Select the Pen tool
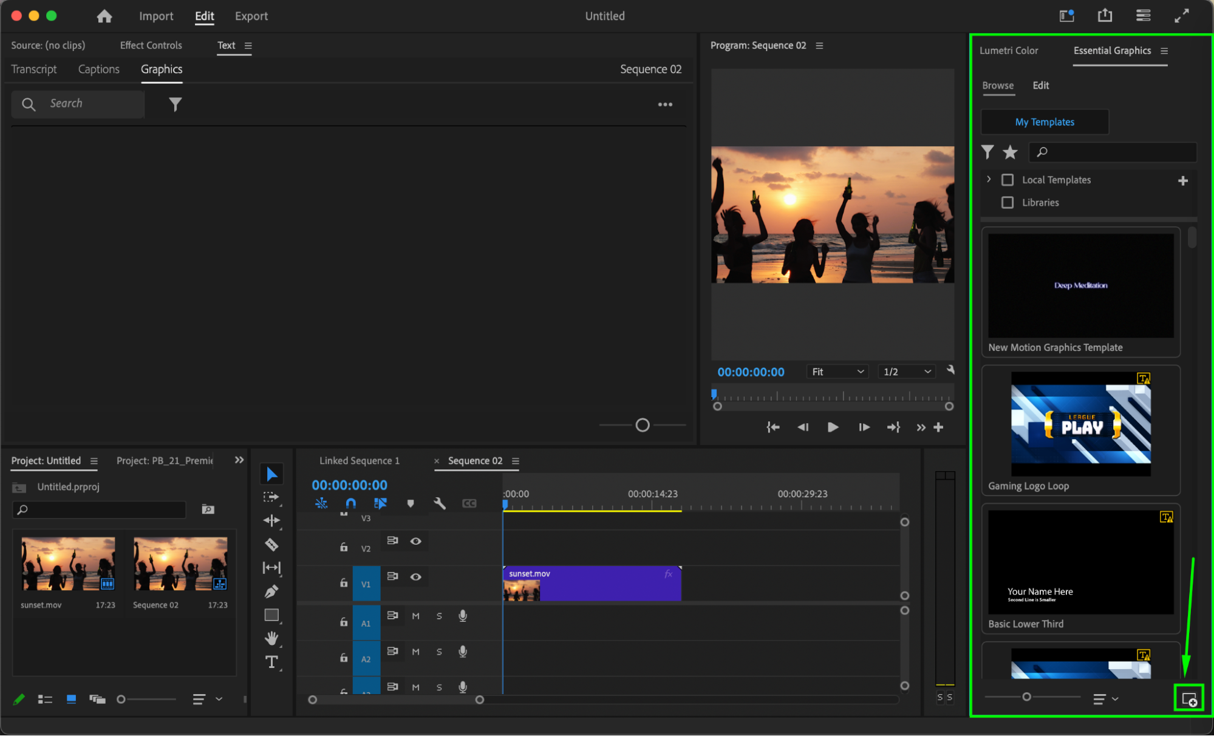The image size is (1214, 736). coord(271,591)
